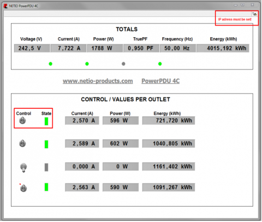Turn on the third outlet switch
Viewport: 262px width, 222px height.
pos(23,168)
